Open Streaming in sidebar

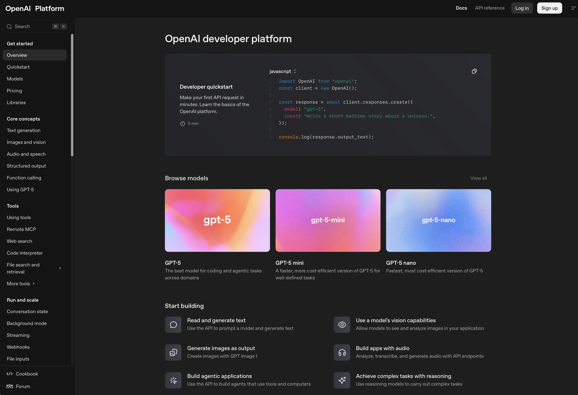point(18,335)
